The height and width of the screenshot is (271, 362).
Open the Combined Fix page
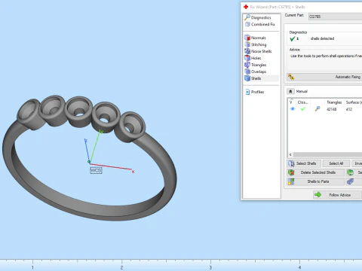pyautogui.click(x=260, y=24)
